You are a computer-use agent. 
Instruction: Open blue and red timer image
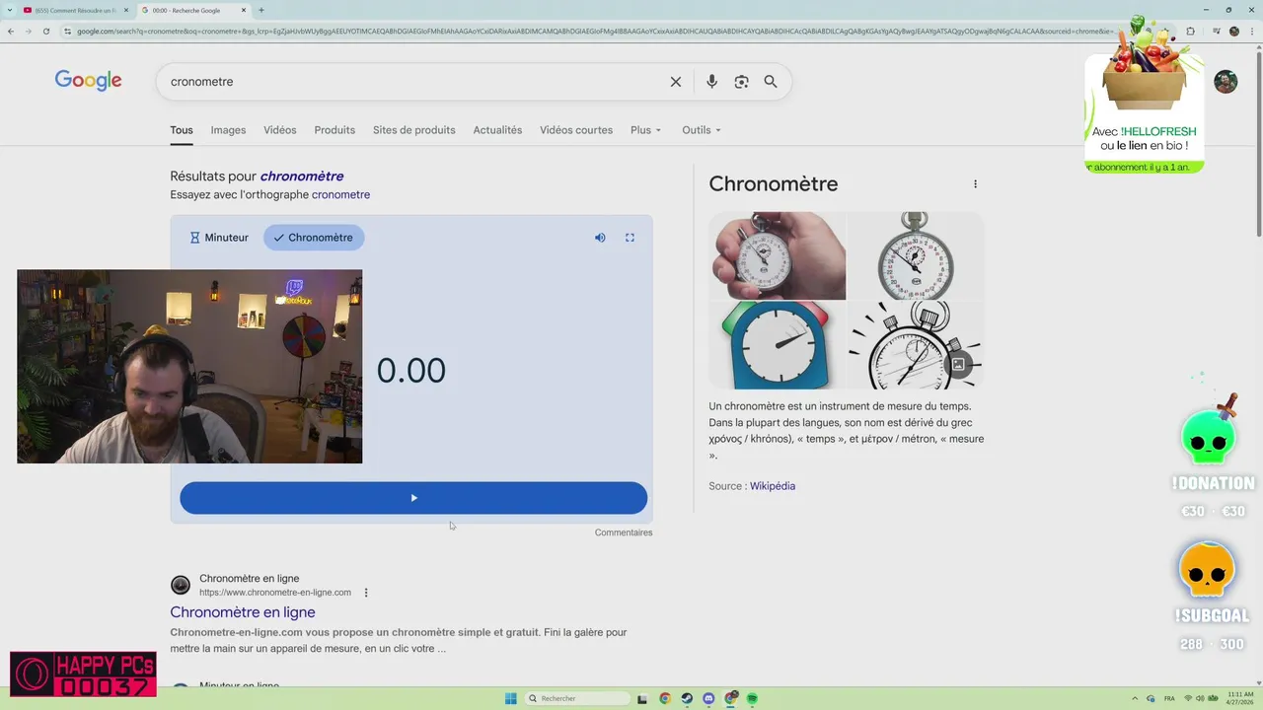pyautogui.click(x=778, y=345)
